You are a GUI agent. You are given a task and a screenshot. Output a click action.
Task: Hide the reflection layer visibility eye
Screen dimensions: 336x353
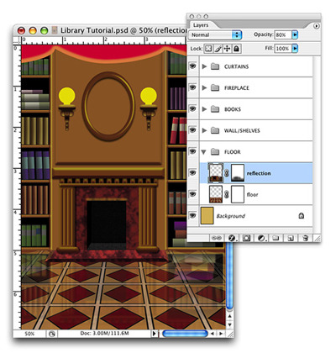click(192, 172)
